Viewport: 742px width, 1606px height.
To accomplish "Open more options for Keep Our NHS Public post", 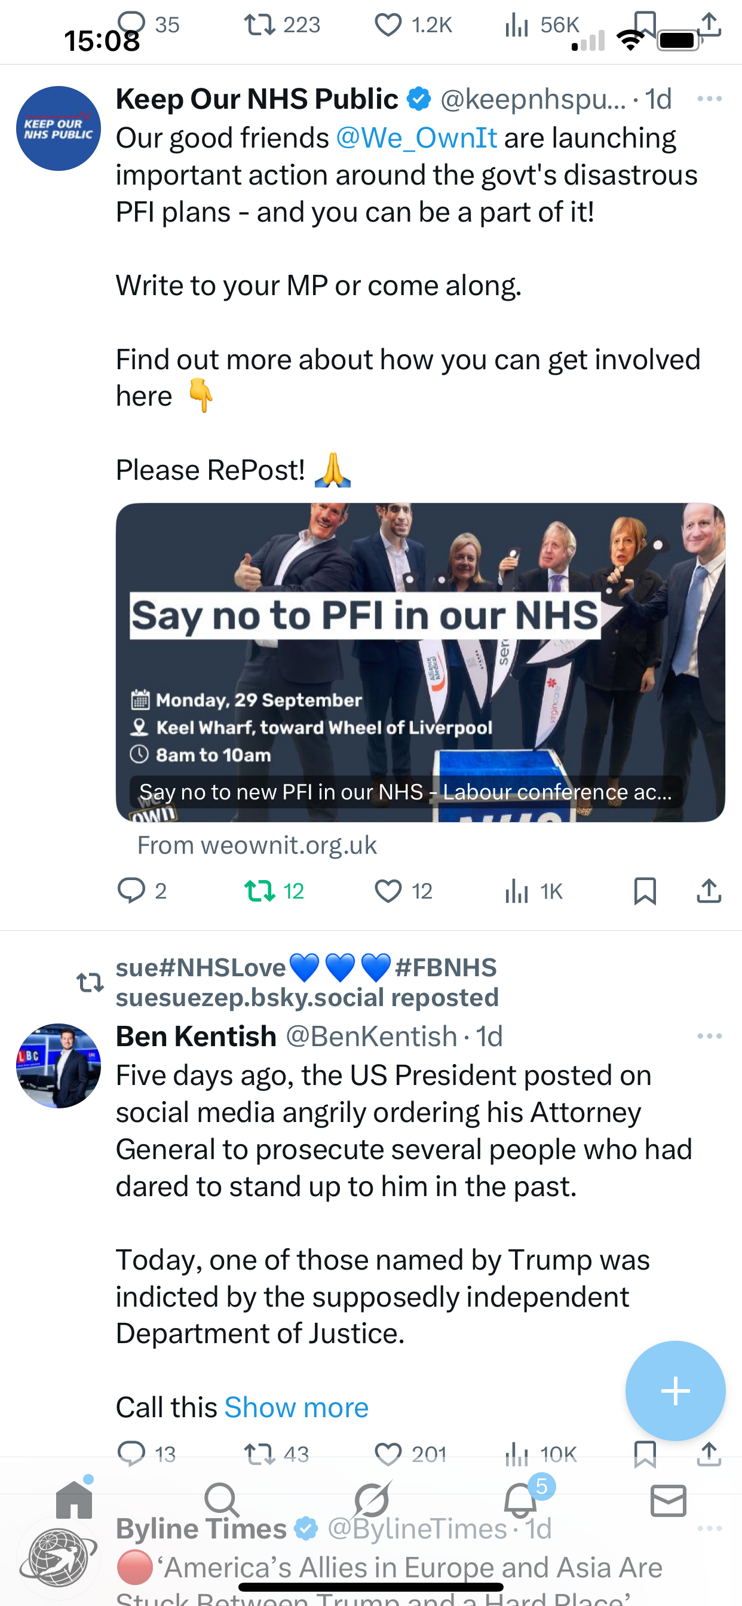I will [x=710, y=99].
